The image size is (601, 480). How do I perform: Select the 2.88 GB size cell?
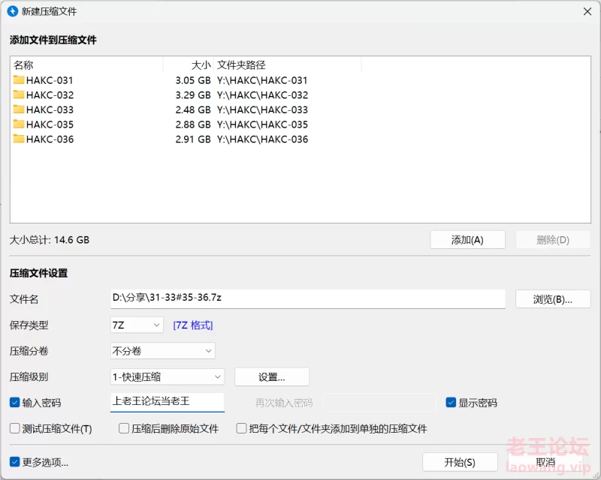click(193, 124)
